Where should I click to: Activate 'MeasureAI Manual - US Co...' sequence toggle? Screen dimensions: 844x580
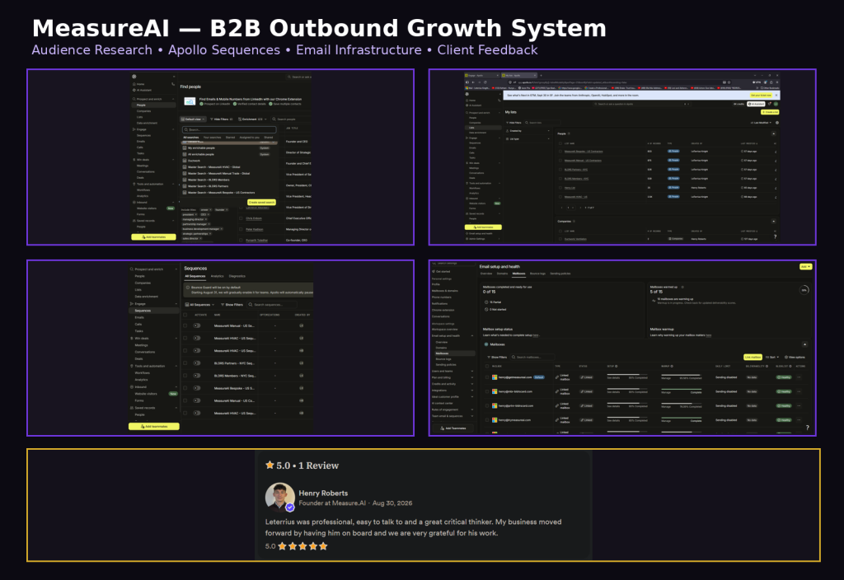[x=197, y=400]
